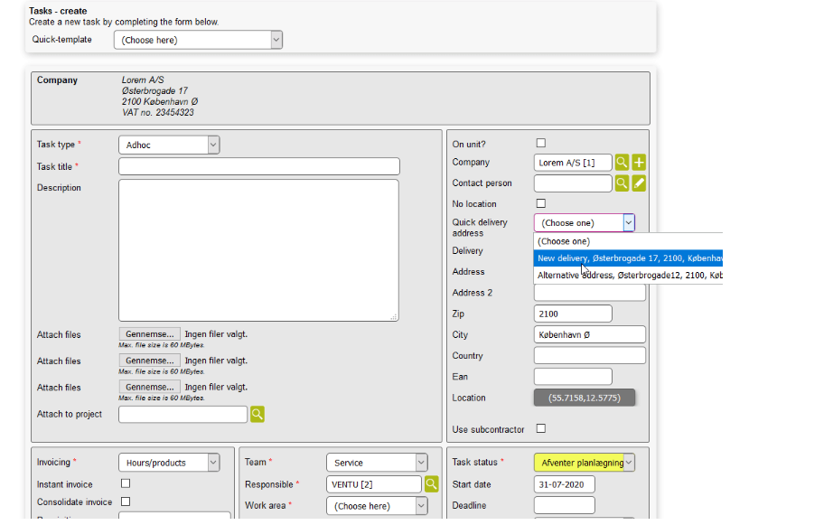833x525 pixels.
Task: Click the green plus icon to add company
Action: 639,163
